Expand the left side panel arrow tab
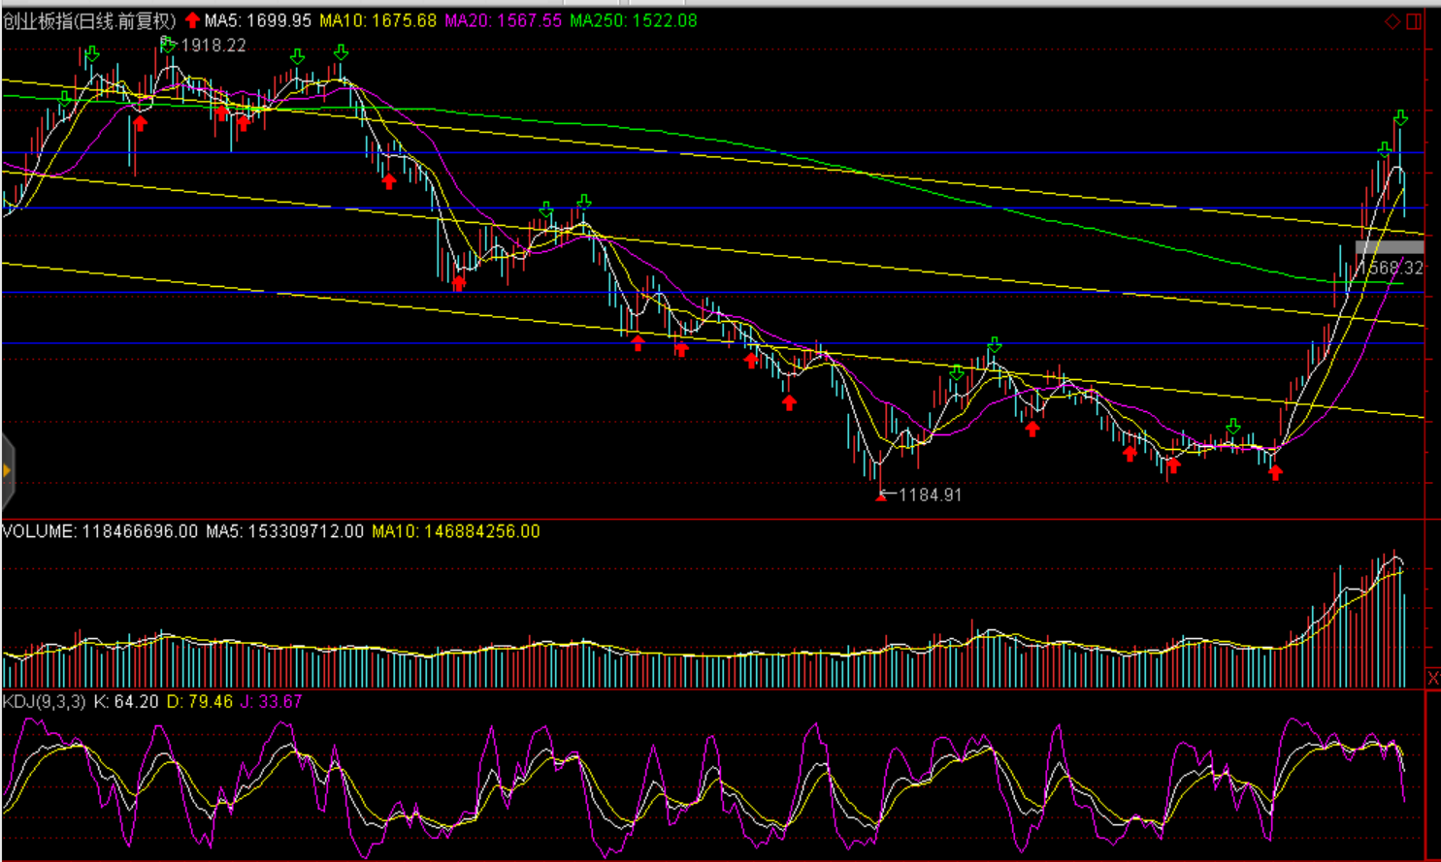 [7, 471]
